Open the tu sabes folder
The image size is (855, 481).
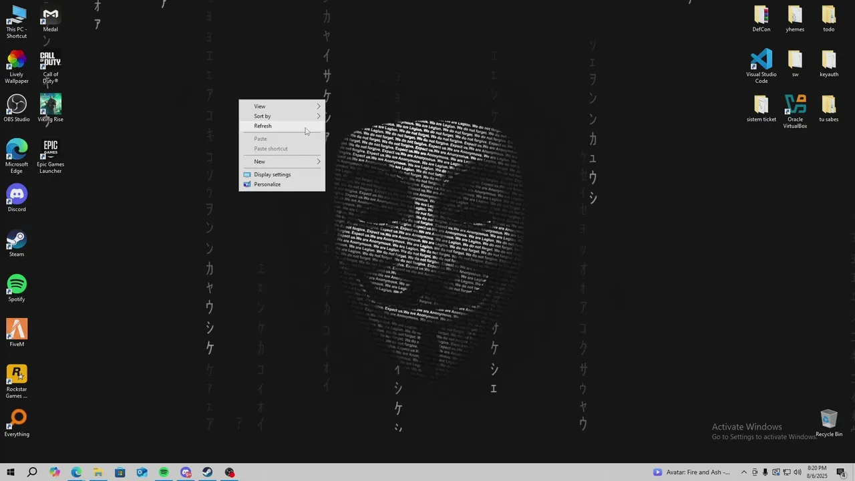pos(829,108)
